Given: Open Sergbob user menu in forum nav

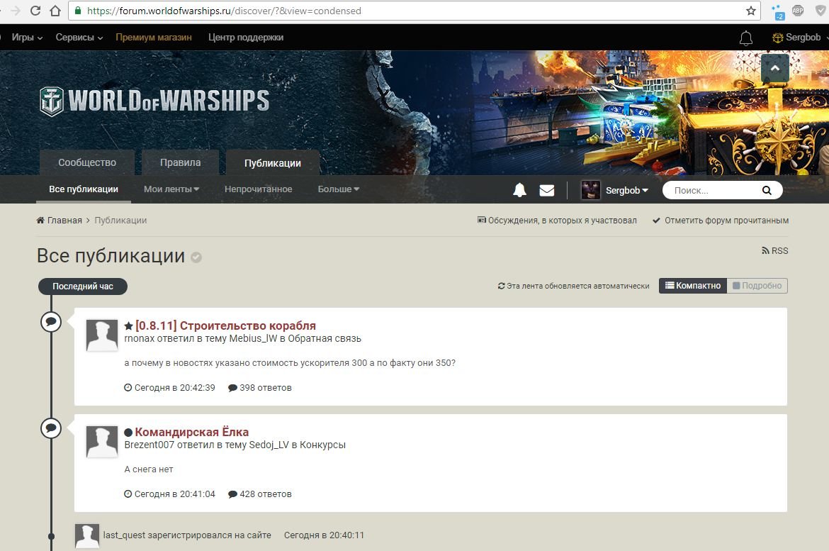Looking at the screenshot, I should 626,191.
